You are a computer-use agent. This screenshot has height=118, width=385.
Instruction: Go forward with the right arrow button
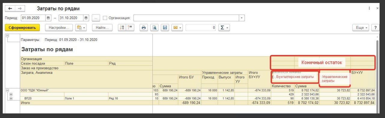pyautogui.click(x=20, y=9)
